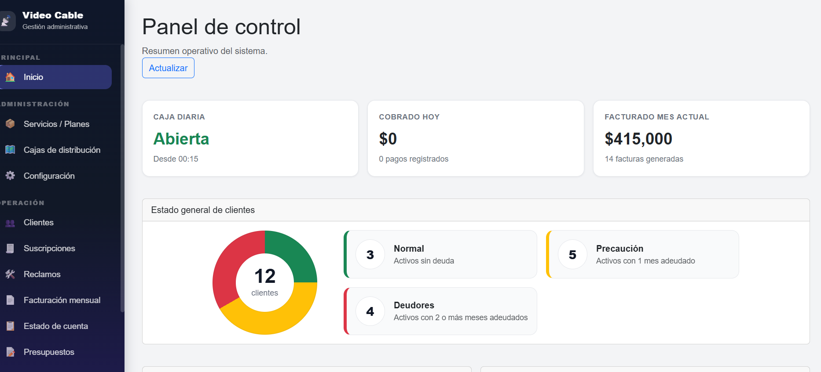Click the "Gestión administrativa" sidebar subtitle
The height and width of the screenshot is (372, 821).
pos(55,27)
